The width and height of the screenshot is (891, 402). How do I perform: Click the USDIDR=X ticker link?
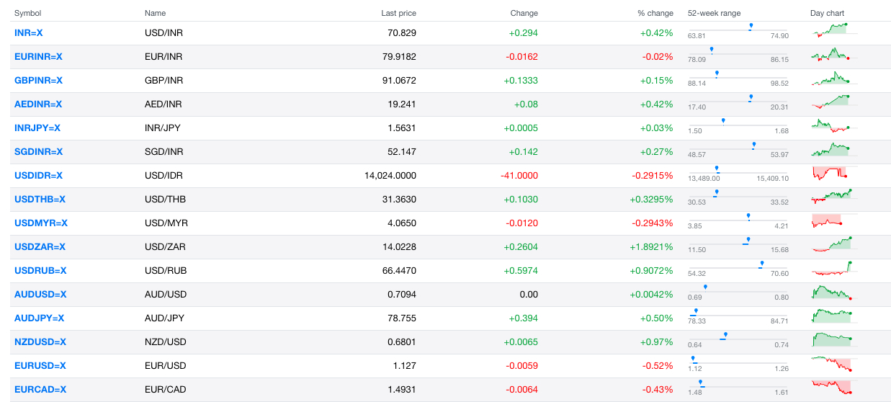(x=38, y=176)
